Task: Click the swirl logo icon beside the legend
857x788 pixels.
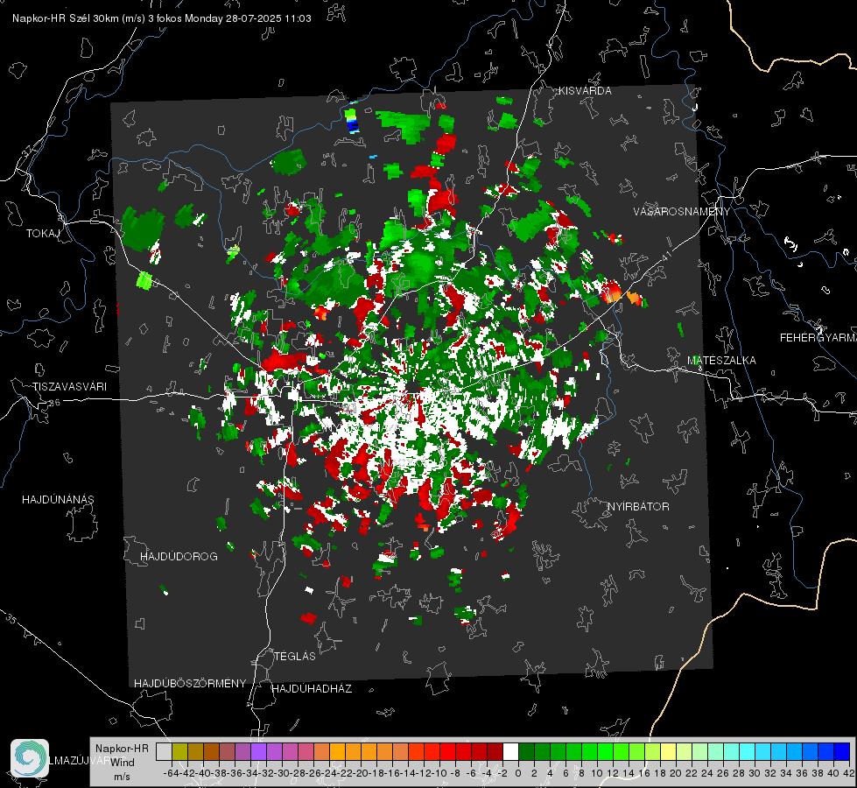Action: (30, 758)
